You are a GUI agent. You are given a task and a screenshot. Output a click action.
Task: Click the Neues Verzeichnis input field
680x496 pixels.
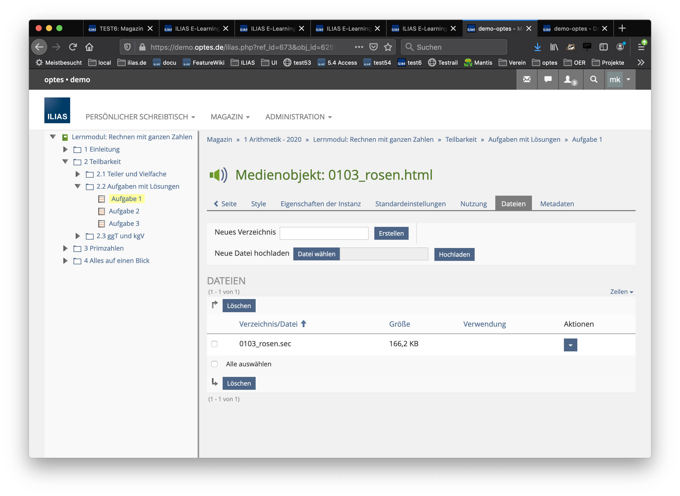[x=323, y=233]
